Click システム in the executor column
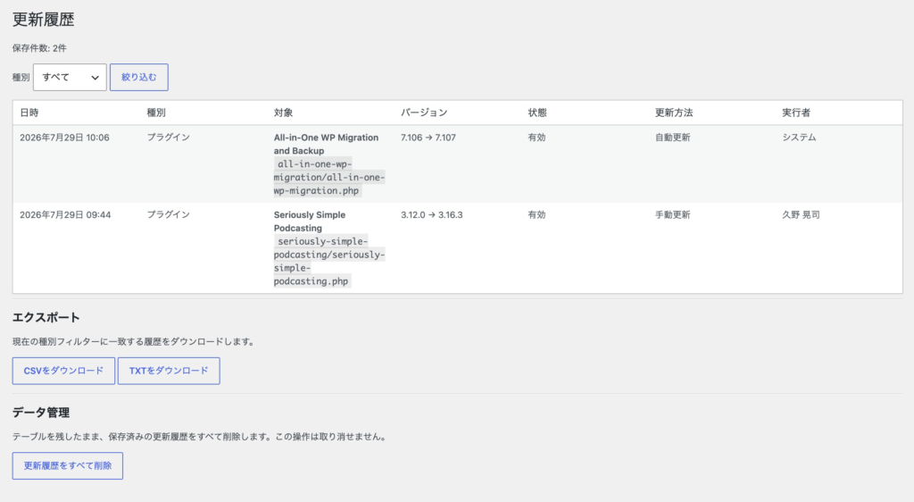The height and width of the screenshot is (502, 914). 799,138
